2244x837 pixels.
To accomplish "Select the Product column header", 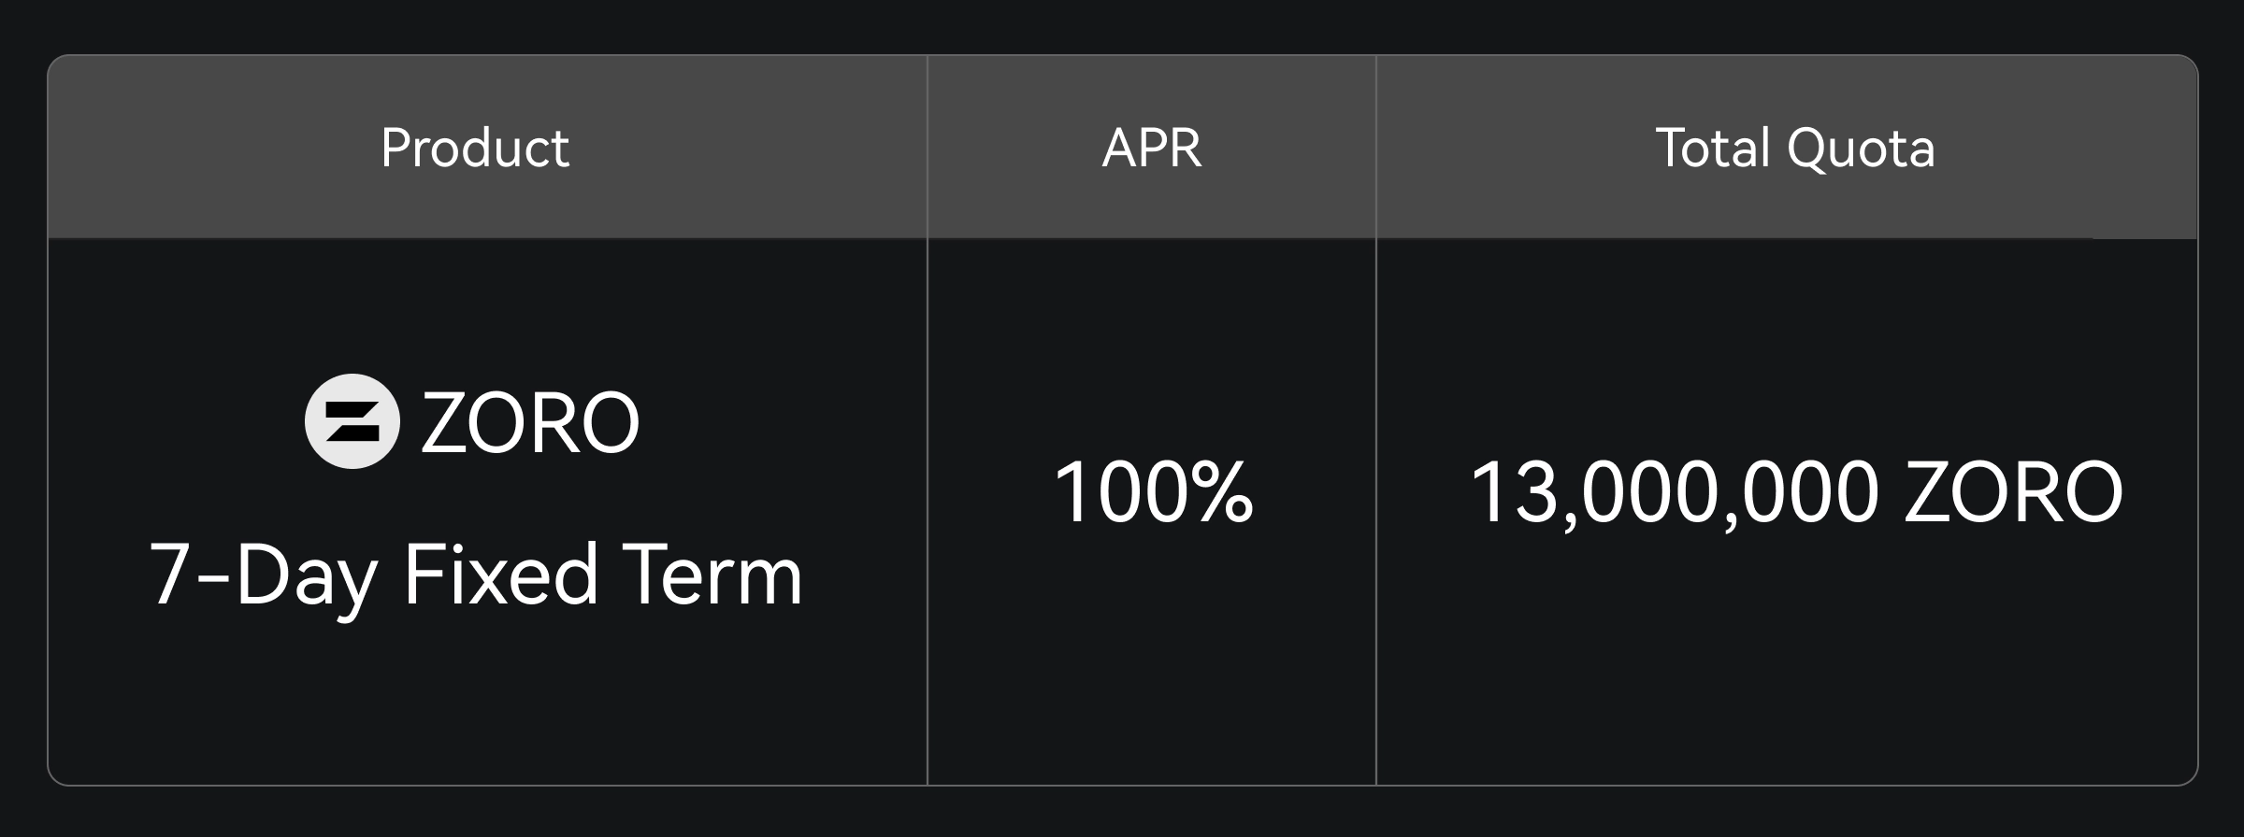I will (475, 148).
